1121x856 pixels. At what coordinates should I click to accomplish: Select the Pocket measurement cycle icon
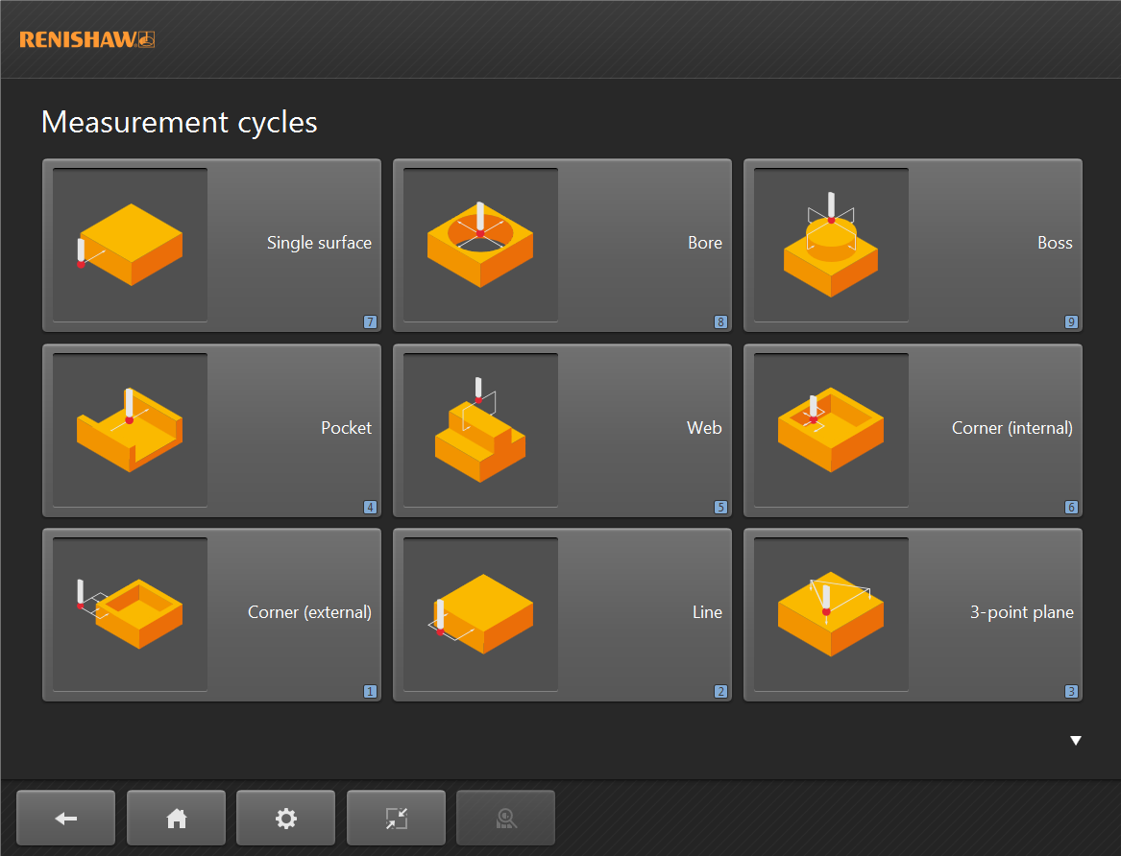coord(130,429)
